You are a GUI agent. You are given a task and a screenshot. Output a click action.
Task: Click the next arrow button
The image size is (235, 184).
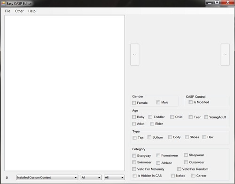pos(225,54)
